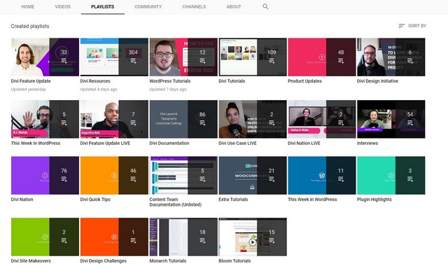This screenshot has height=273, width=448.
Task: Click the Product Updates title link
Action: [304, 81]
